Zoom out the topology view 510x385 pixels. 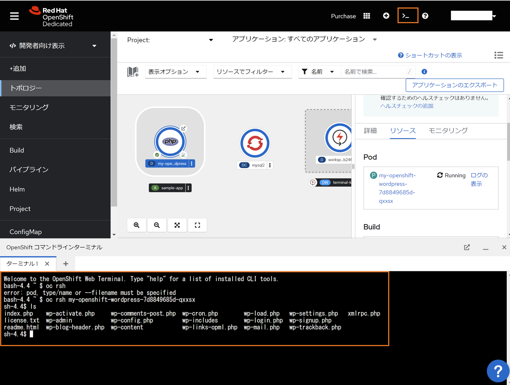click(x=157, y=225)
